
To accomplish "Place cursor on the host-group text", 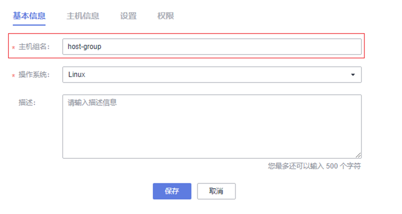I will point(84,47).
